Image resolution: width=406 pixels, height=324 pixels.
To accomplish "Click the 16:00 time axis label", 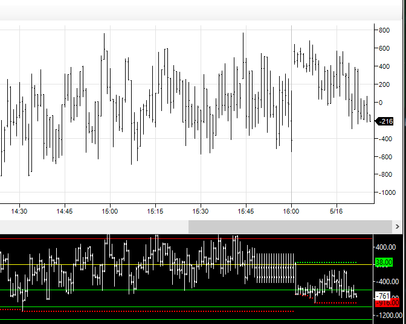I will 291,211.
